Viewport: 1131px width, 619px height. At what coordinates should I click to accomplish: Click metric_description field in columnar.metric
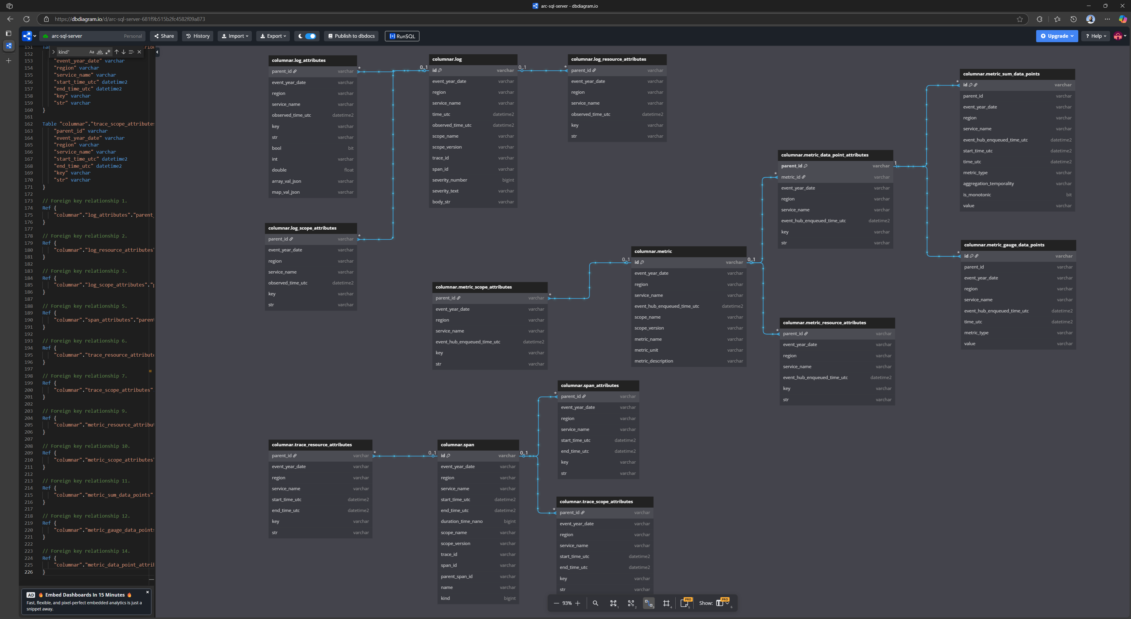click(x=688, y=361)
